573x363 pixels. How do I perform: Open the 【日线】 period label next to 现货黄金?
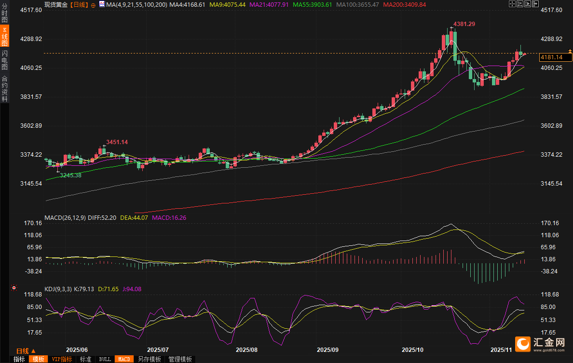click(79, 4)
